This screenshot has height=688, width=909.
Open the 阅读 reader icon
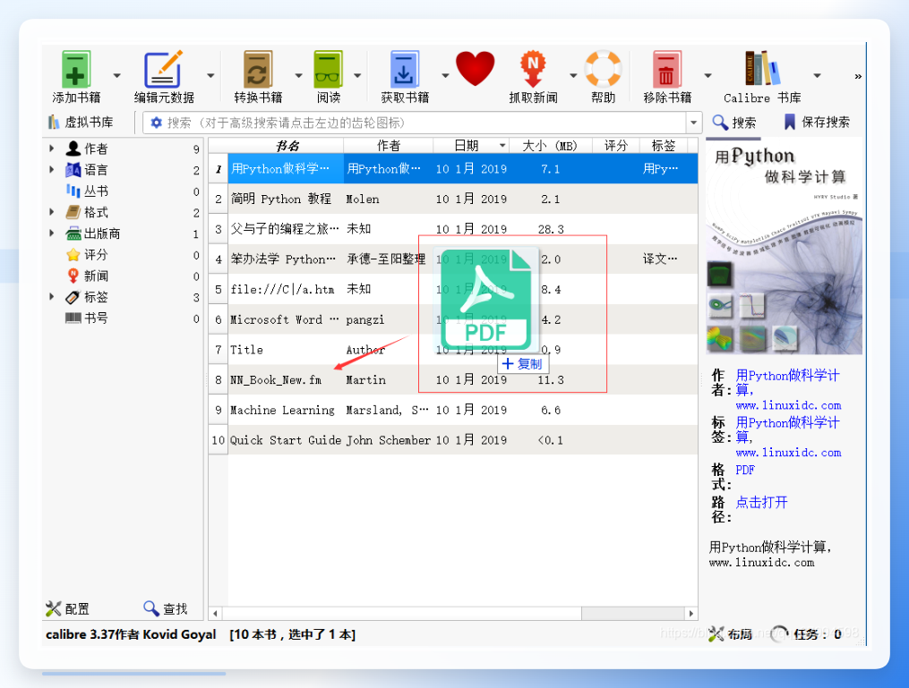click(329, 70)
